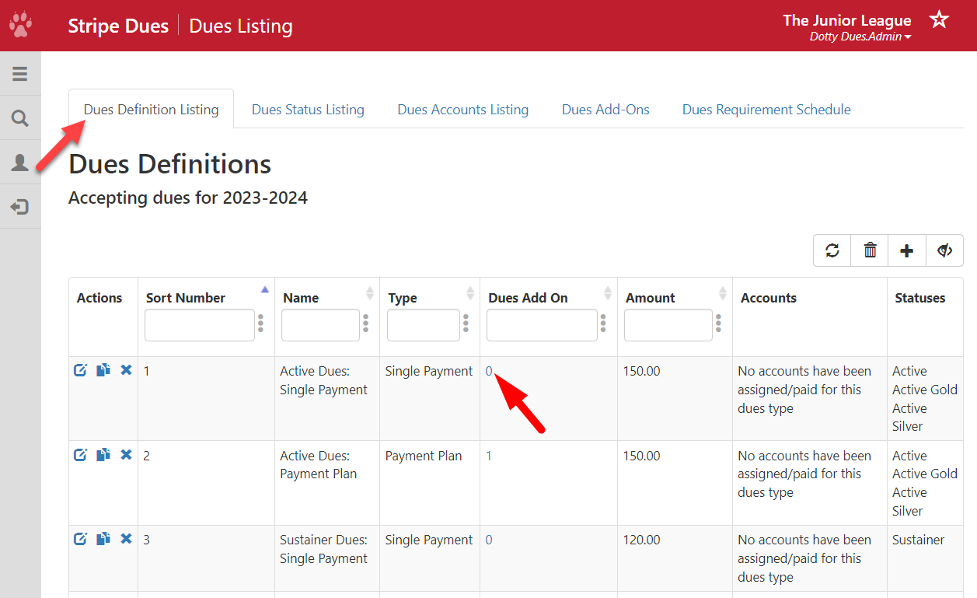This screenshot has height=598, width=977.
Task: Add a new dues definition with plus icon
Action: coord(907,250)
